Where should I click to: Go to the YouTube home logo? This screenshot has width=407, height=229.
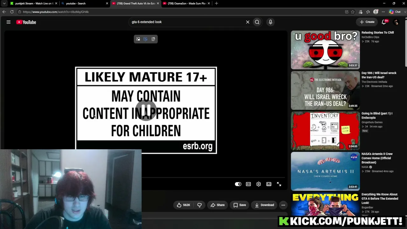tap(26, 22)
